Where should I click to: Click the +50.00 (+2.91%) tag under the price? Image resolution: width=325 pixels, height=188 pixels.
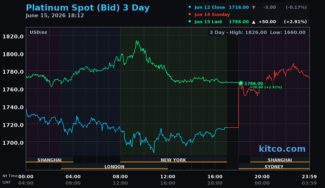pyautogui.click(x=266, y=87)
